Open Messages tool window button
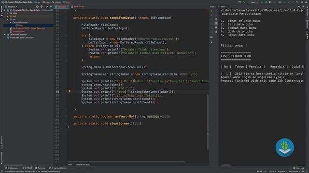The height and width of the screenshot is (173, 309). click(12, 168)
